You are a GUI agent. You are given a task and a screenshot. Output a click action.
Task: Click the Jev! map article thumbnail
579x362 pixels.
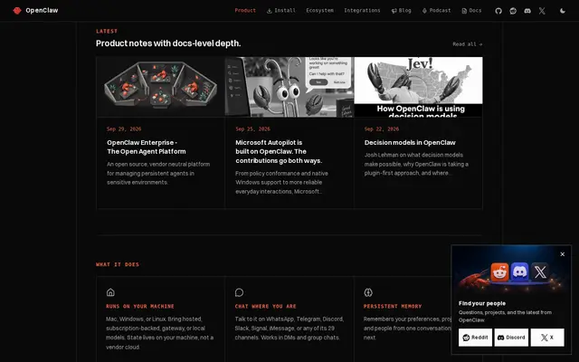tap(418, 87)
